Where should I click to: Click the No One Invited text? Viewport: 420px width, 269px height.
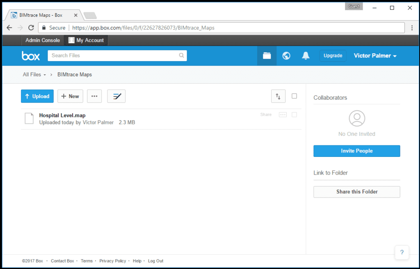pos(357,134)
